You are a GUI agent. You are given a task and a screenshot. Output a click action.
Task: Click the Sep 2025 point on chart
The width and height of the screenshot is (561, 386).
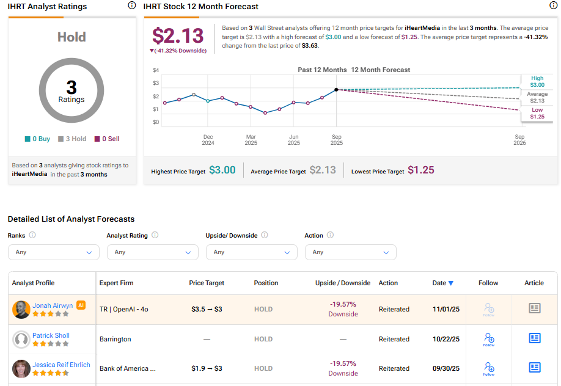[337, 90]
